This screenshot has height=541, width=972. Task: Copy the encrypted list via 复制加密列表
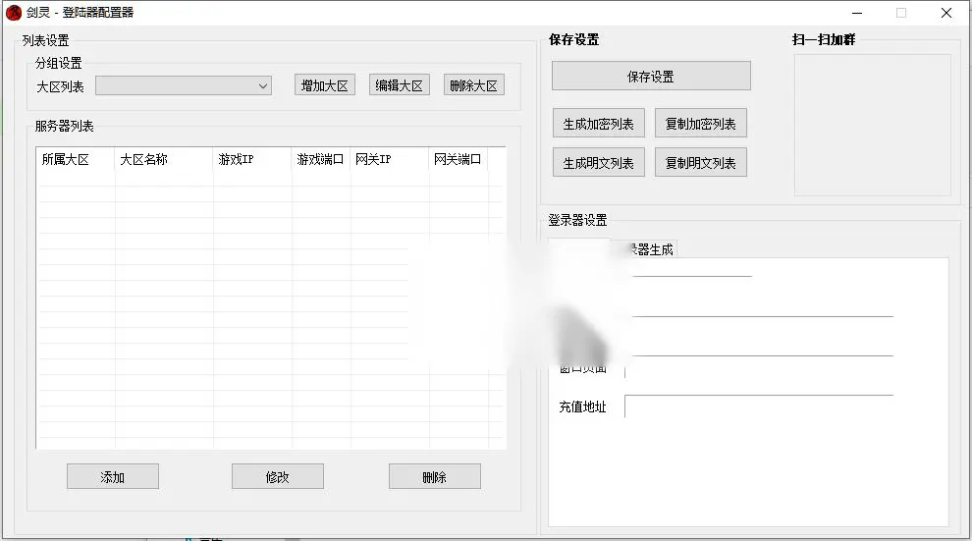[700, 124]
